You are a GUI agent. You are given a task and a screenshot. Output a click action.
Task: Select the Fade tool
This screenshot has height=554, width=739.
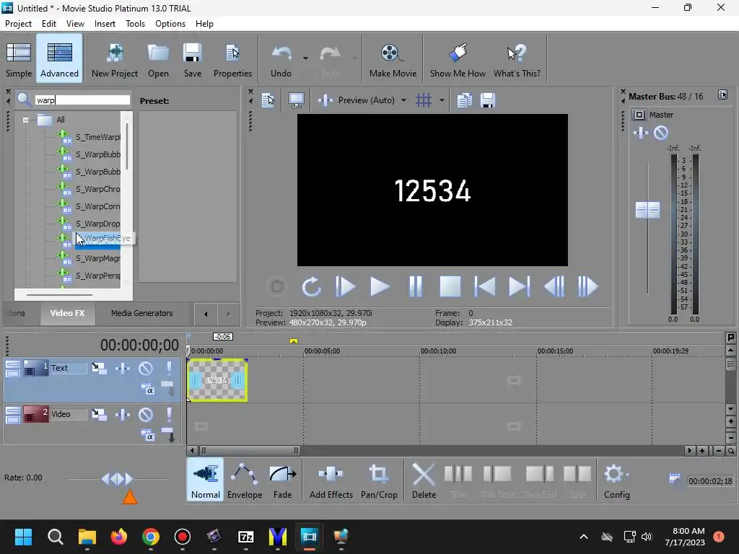(x=282, y=480)
